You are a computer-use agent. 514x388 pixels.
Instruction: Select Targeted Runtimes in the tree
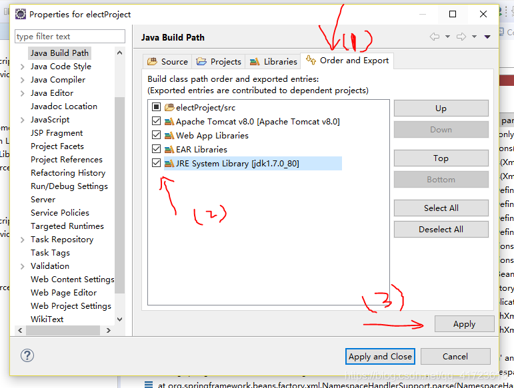pyautogui.click(x=67, y=226)
